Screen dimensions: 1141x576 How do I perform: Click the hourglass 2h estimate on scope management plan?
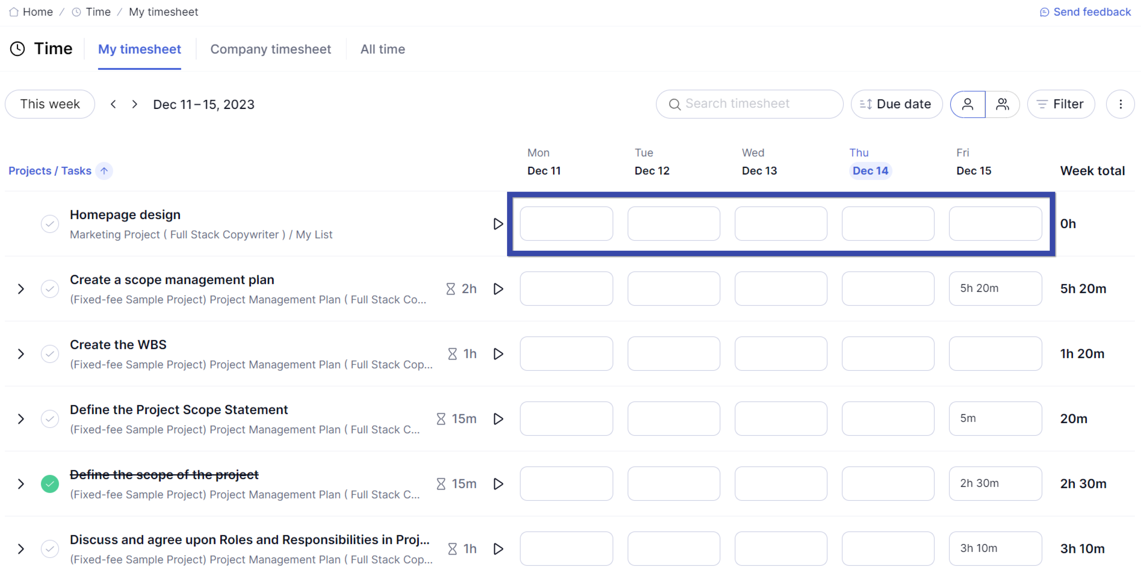coord(461,289)
